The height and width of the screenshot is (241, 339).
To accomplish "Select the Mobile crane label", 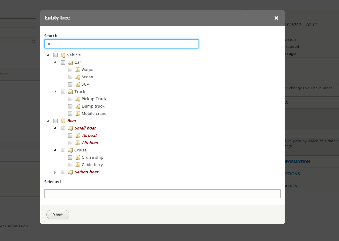I will click(94, 113).
